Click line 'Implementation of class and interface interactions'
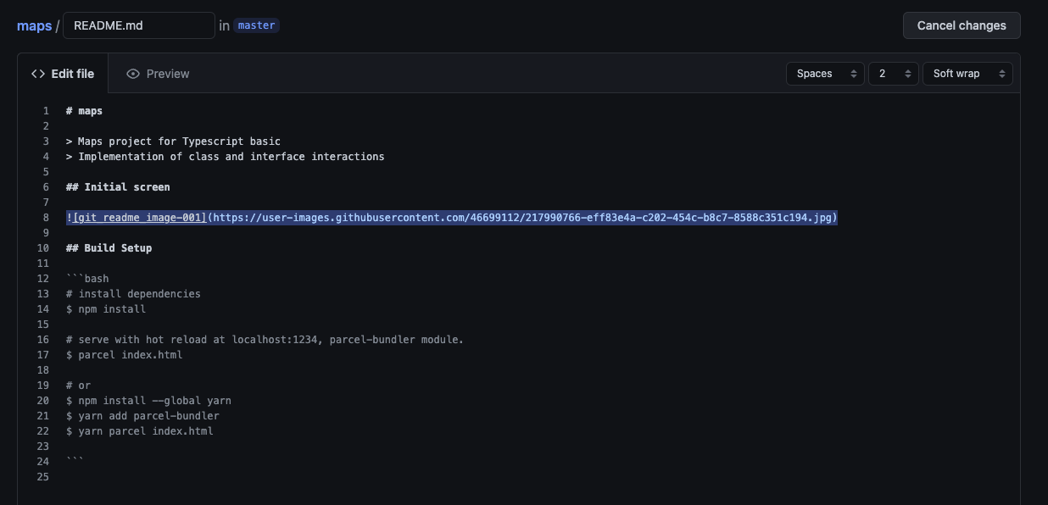 [x=225, y=157]
